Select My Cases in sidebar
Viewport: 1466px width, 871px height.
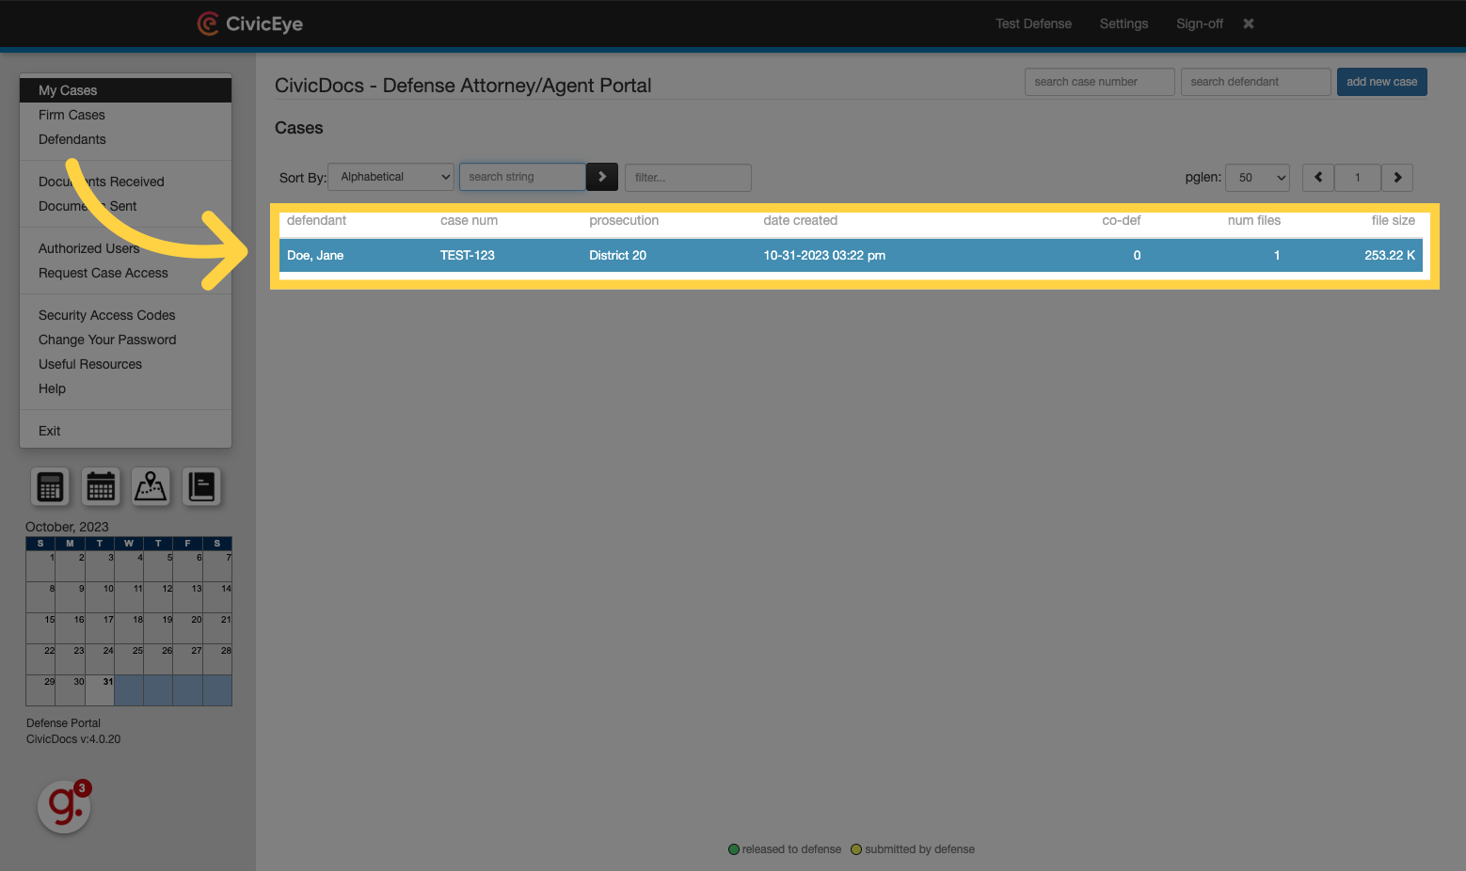125,90
